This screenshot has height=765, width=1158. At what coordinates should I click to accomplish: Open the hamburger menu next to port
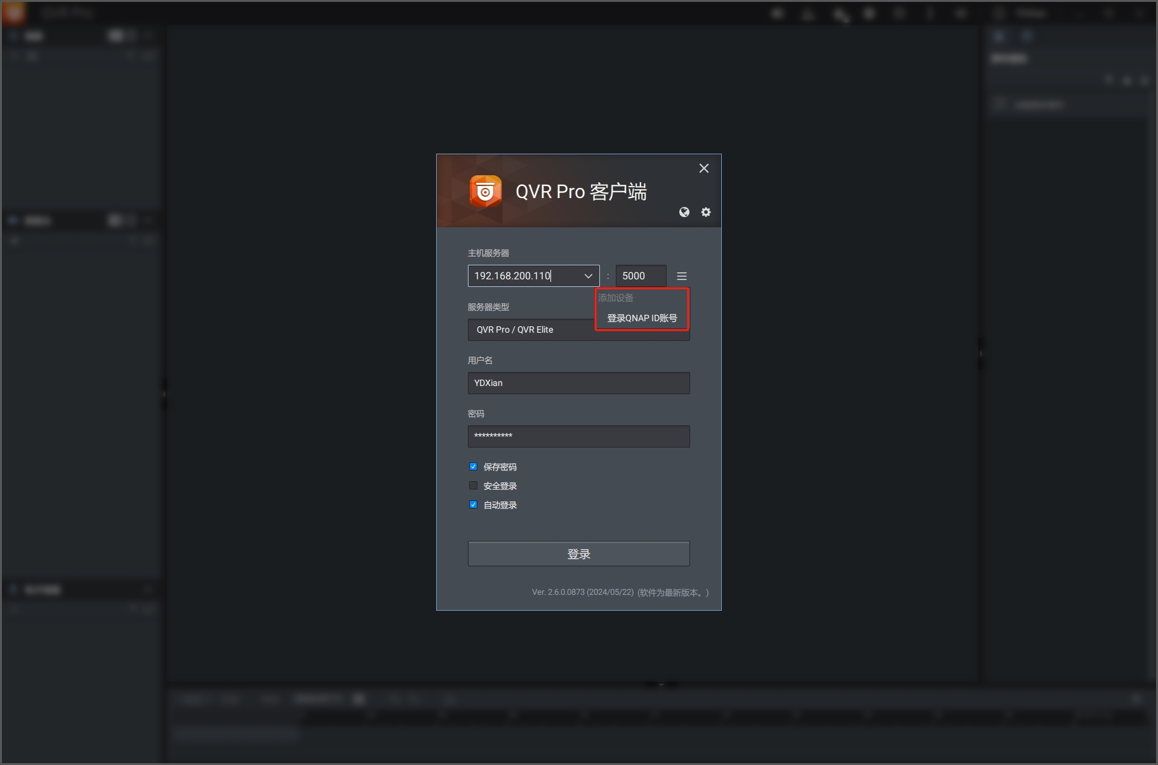pos(682,276)
